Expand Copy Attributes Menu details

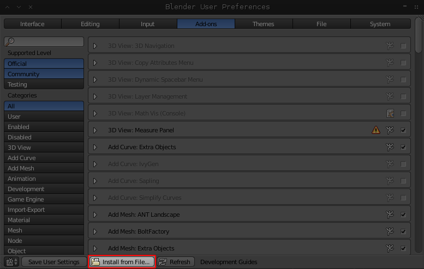click(x=95, y=63)
